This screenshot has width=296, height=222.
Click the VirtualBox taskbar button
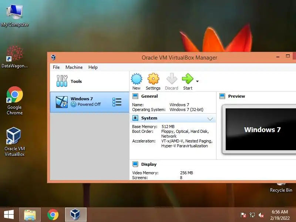coord(76,215)
